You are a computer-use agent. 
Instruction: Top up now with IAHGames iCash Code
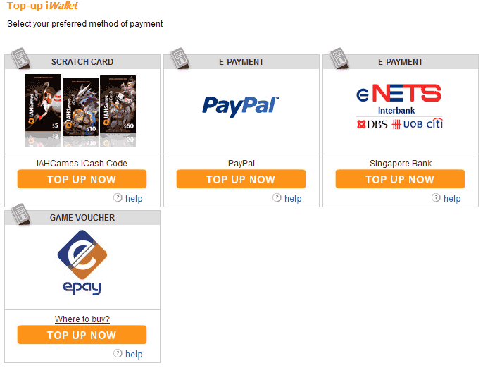coord(82,179)
